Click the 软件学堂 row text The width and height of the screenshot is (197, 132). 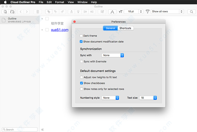pos(57,23)
